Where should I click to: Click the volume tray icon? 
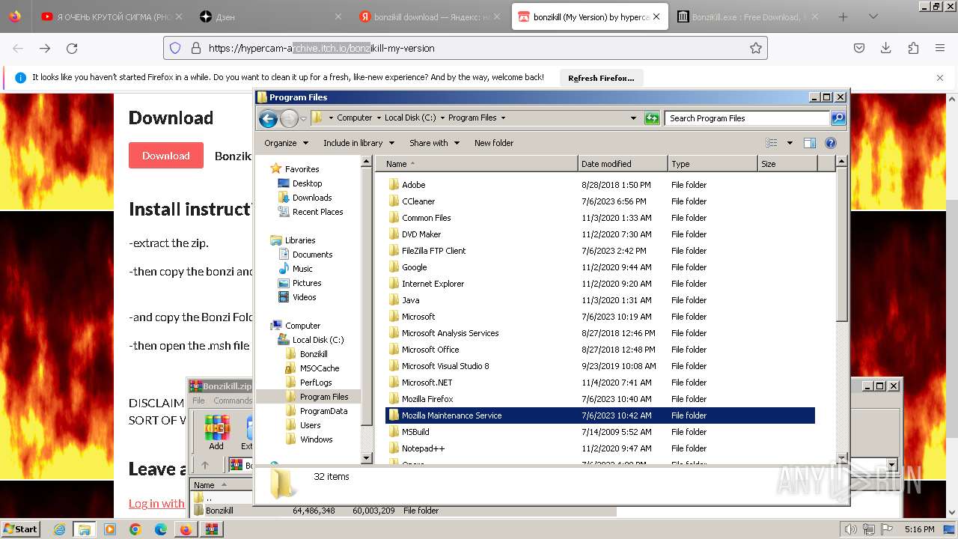[851, 529]
